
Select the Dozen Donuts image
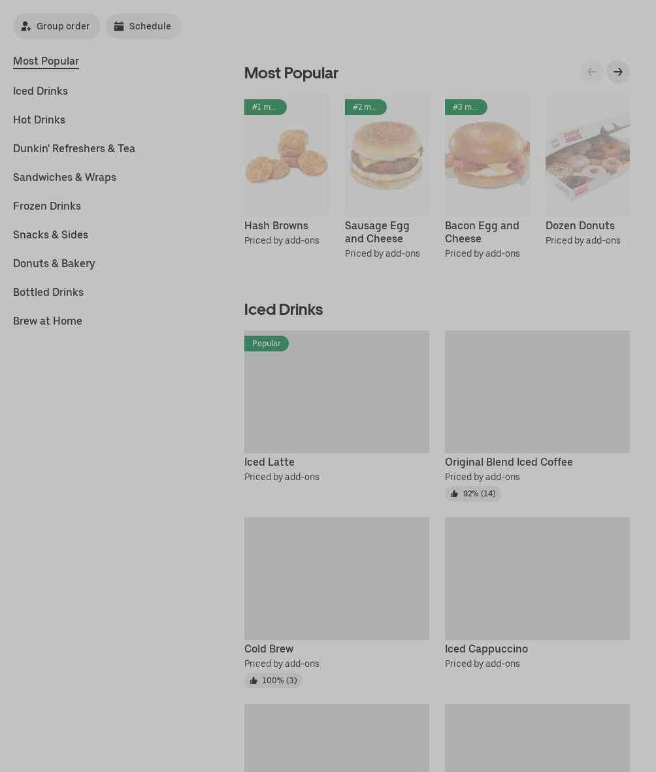pos(587,155)
